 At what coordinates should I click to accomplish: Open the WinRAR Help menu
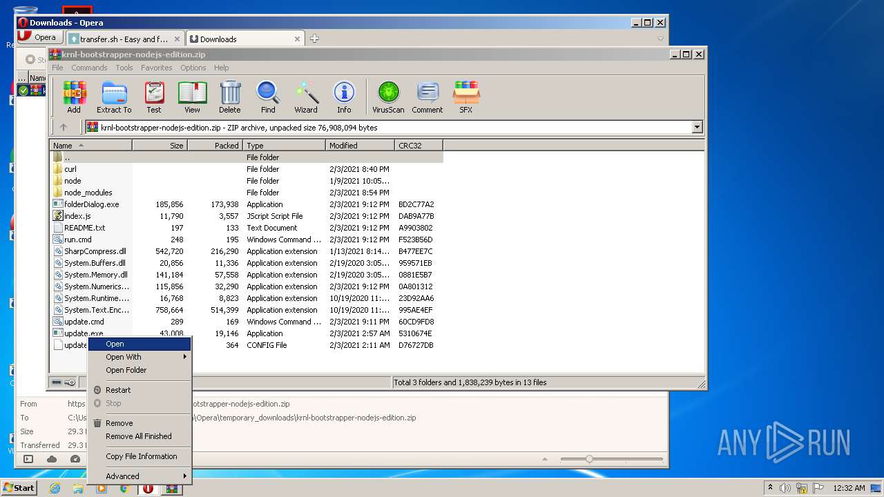[x=221, y=68]
